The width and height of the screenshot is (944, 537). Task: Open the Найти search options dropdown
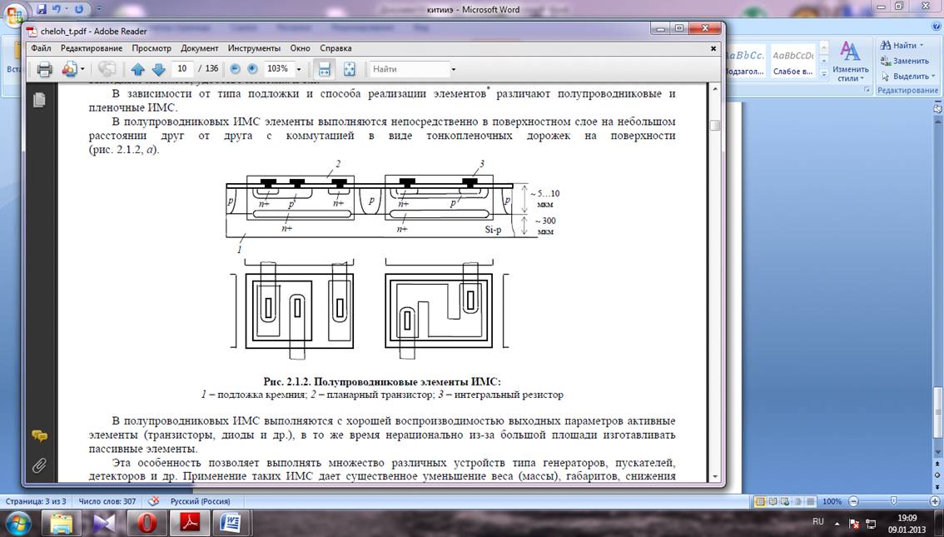tap(453, 69)
